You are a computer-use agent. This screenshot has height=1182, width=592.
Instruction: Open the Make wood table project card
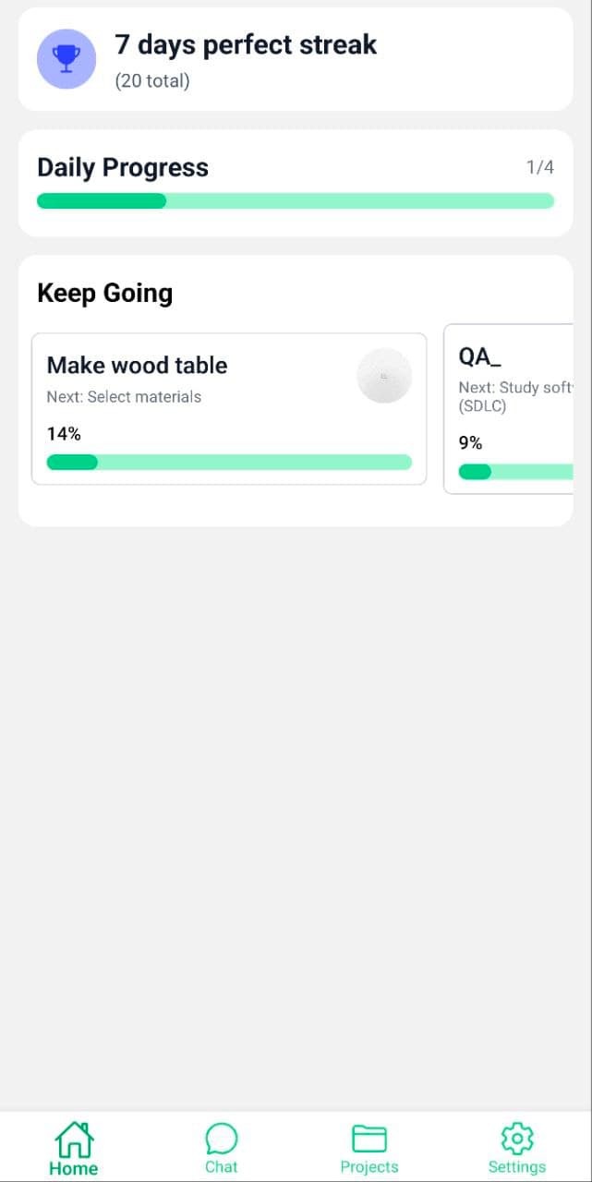pyautogui.click(x=228, y=408)
